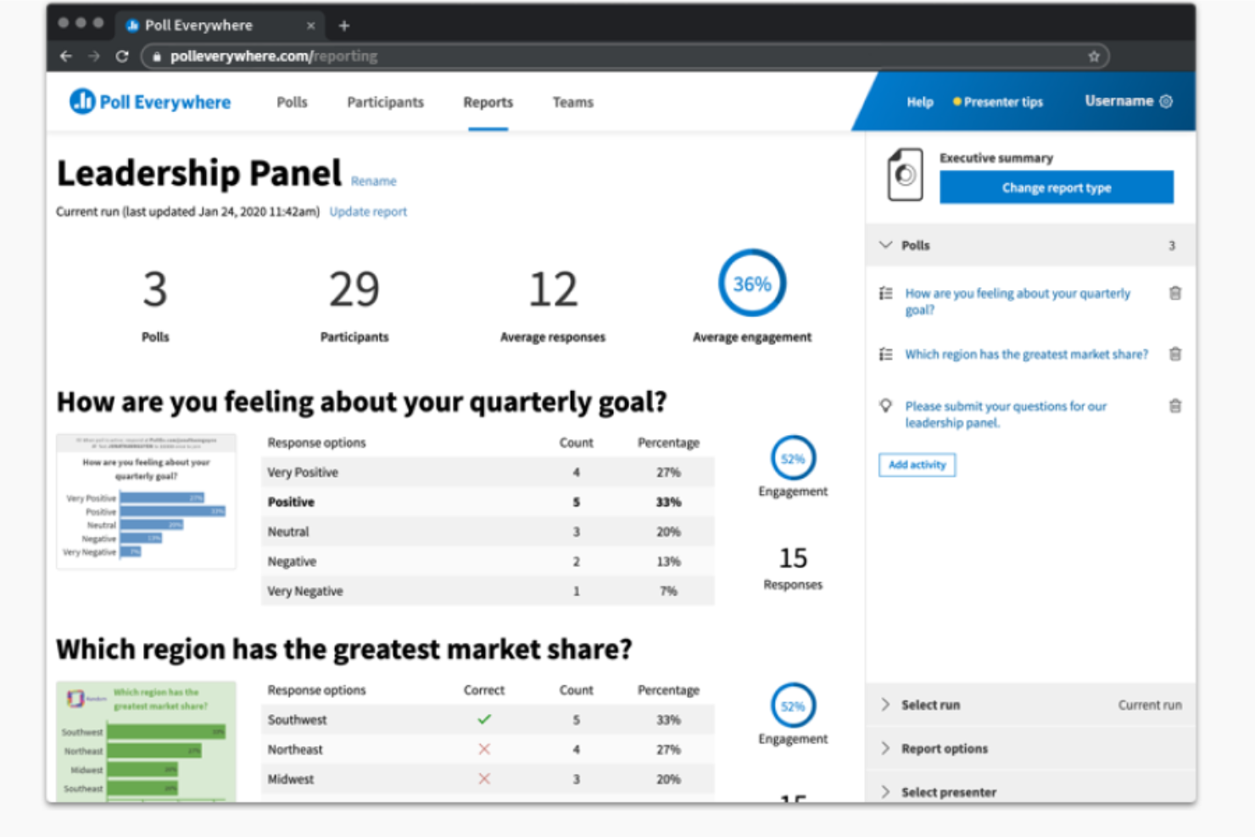Click the ranked poll icon next to quarterly goal question

[884, 293]
